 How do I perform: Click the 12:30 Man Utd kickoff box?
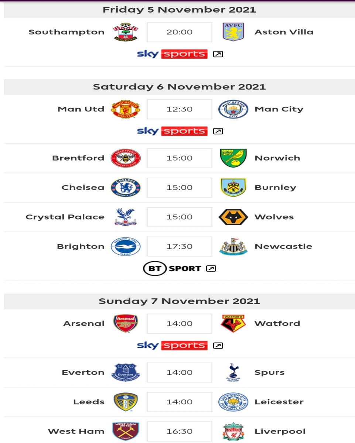tap(180, 109)
